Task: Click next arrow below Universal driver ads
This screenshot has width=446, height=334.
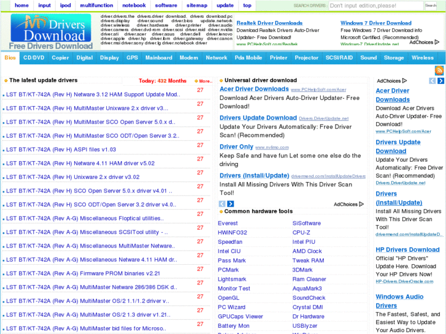Action: coord(231,204)
